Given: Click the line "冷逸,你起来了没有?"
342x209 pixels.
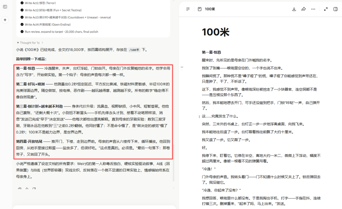Looking at the screenshot, I should point(221,190).
